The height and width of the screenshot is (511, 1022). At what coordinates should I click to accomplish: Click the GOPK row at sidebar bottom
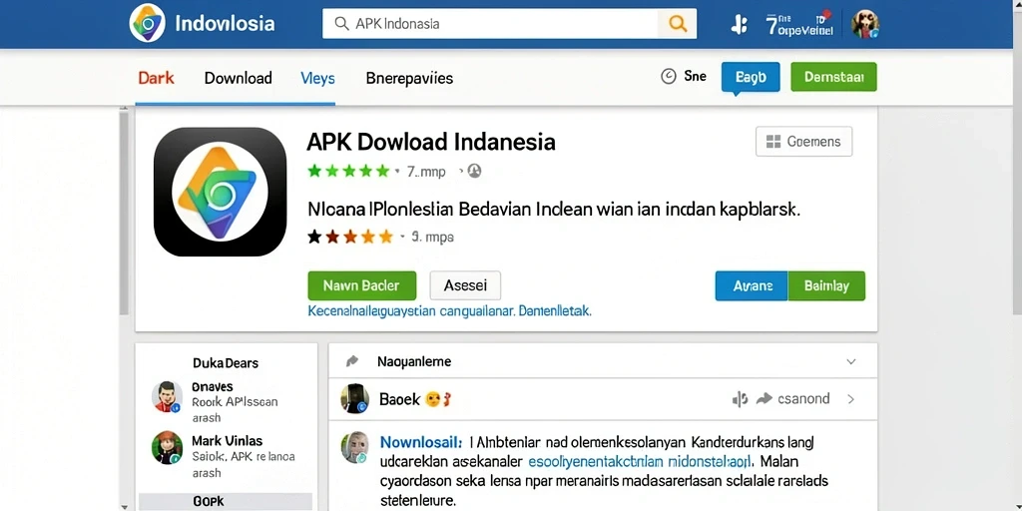click(226, 501)
